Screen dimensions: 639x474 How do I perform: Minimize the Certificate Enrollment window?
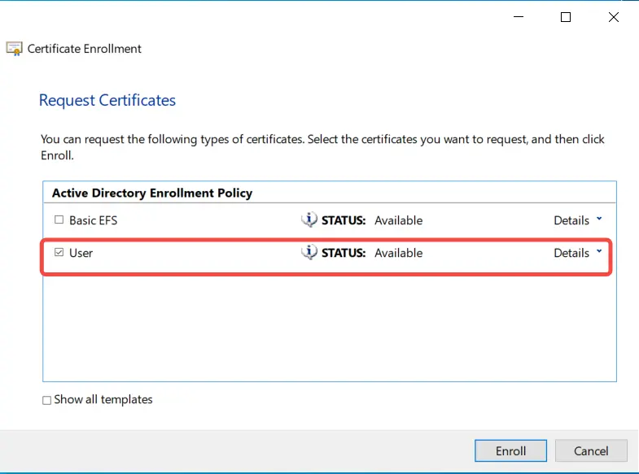[x=519, y=17]
